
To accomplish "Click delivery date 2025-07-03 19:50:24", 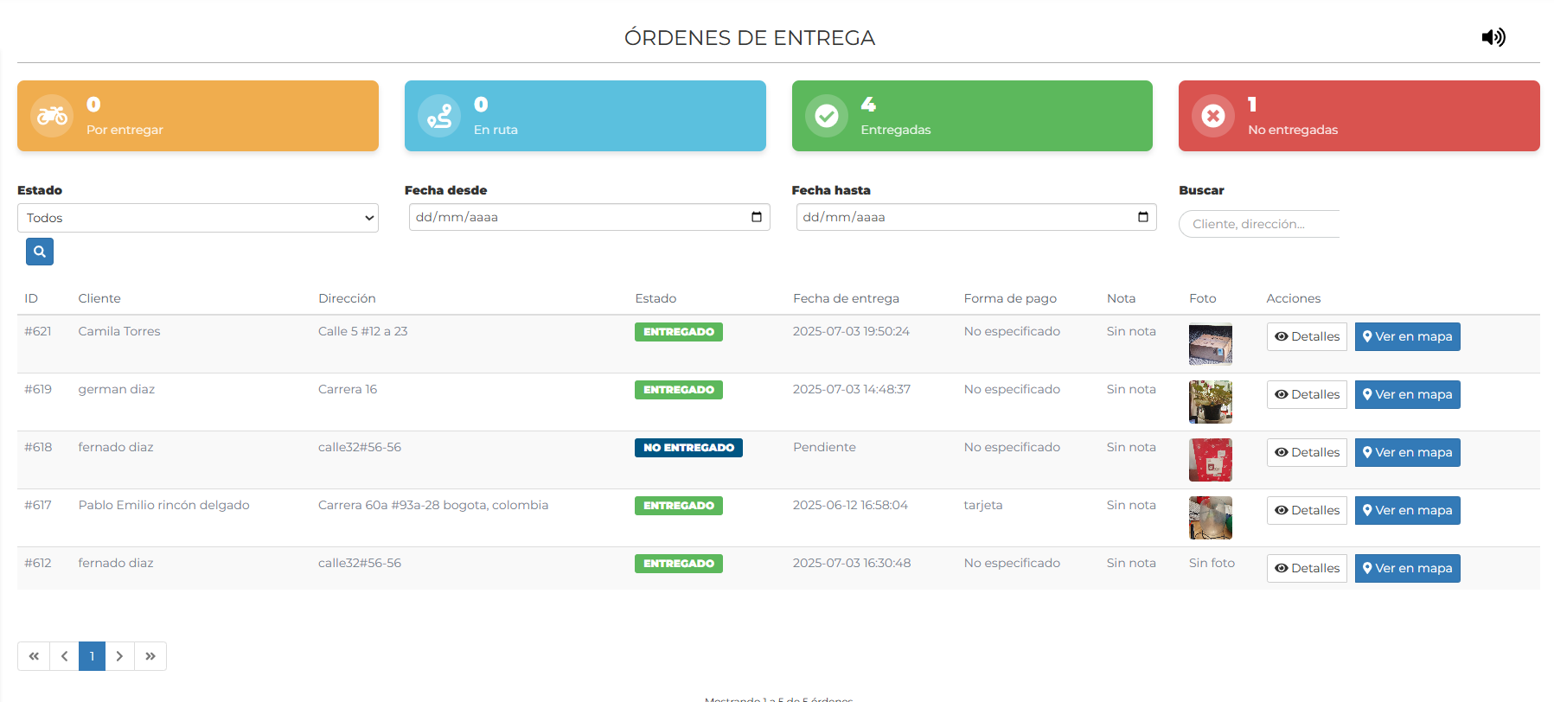I will [x=851, y=331].
